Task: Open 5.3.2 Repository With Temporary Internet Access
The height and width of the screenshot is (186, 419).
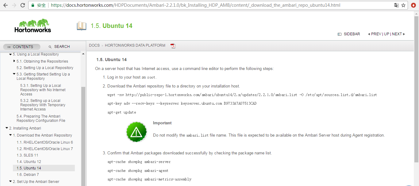Action: tap(43, 105)
